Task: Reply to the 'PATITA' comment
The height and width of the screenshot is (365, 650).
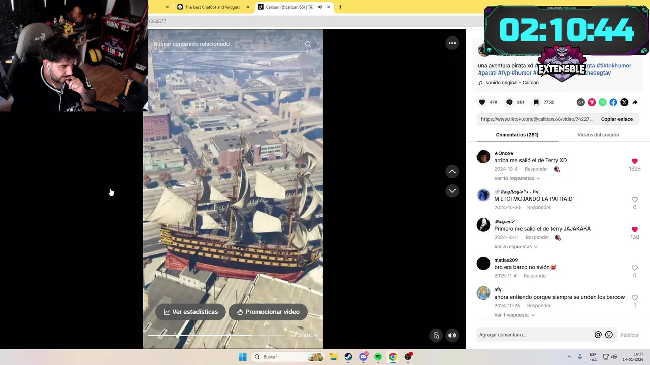Action: (539, 208)
